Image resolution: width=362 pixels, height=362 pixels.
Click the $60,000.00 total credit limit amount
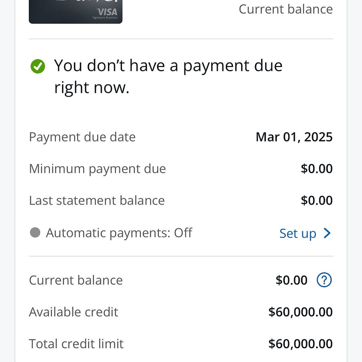pos(300,344)
